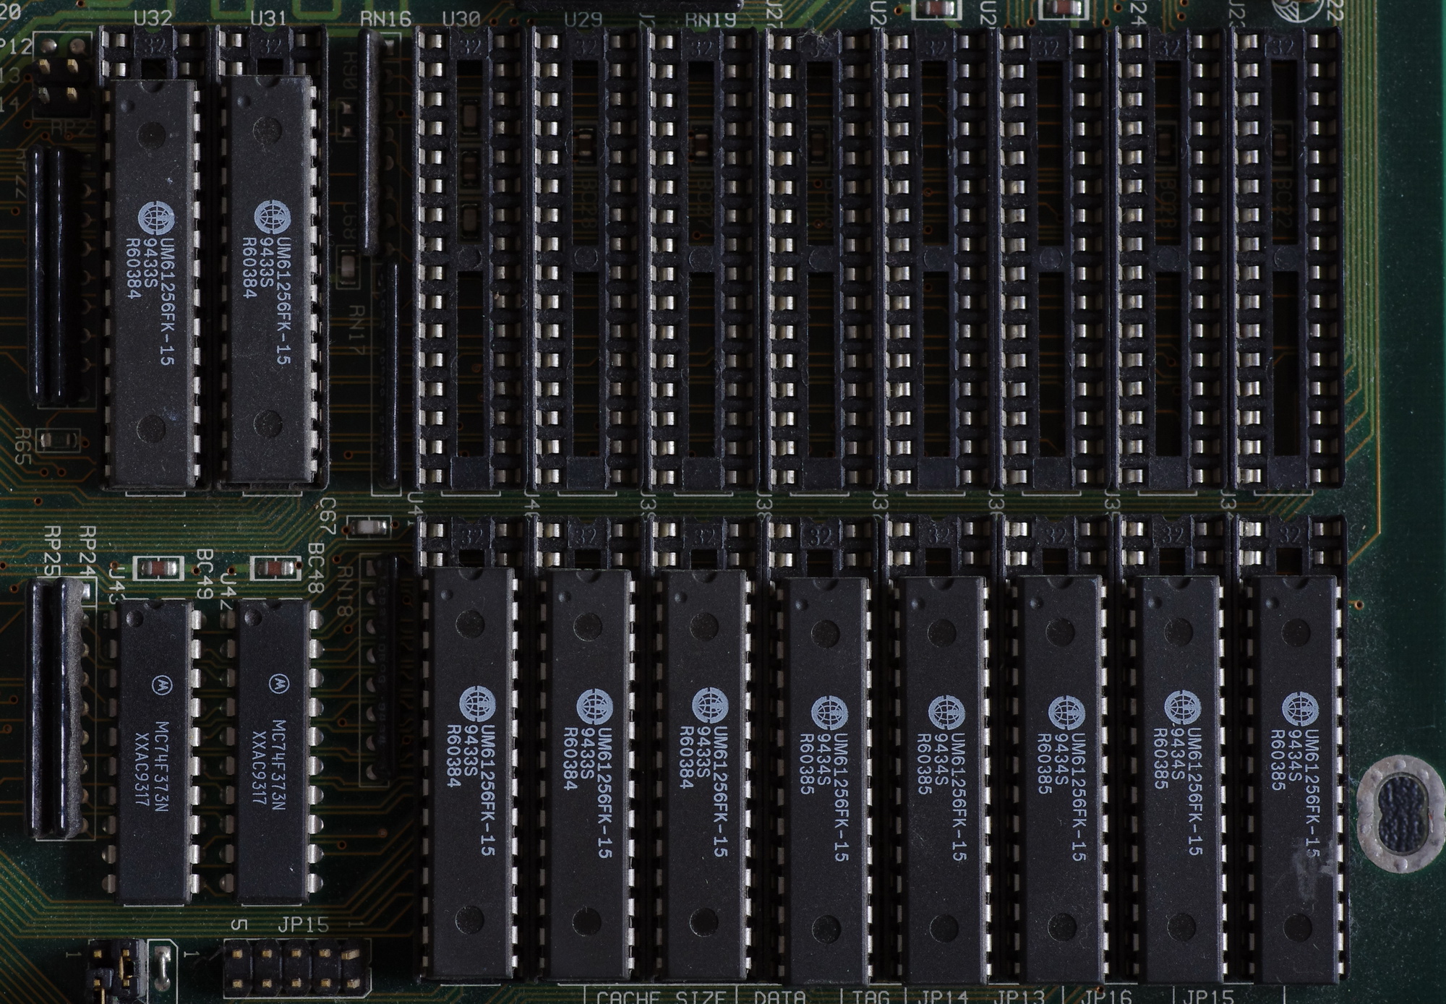The height and width of the screenshot is (1004, 1446).
Task: Click the JP14 label at bottom edge
Action: [x=942, y=997]
